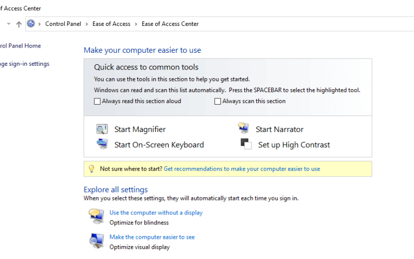Open recent locations dropdown arrow

click(x=9, y=23)
